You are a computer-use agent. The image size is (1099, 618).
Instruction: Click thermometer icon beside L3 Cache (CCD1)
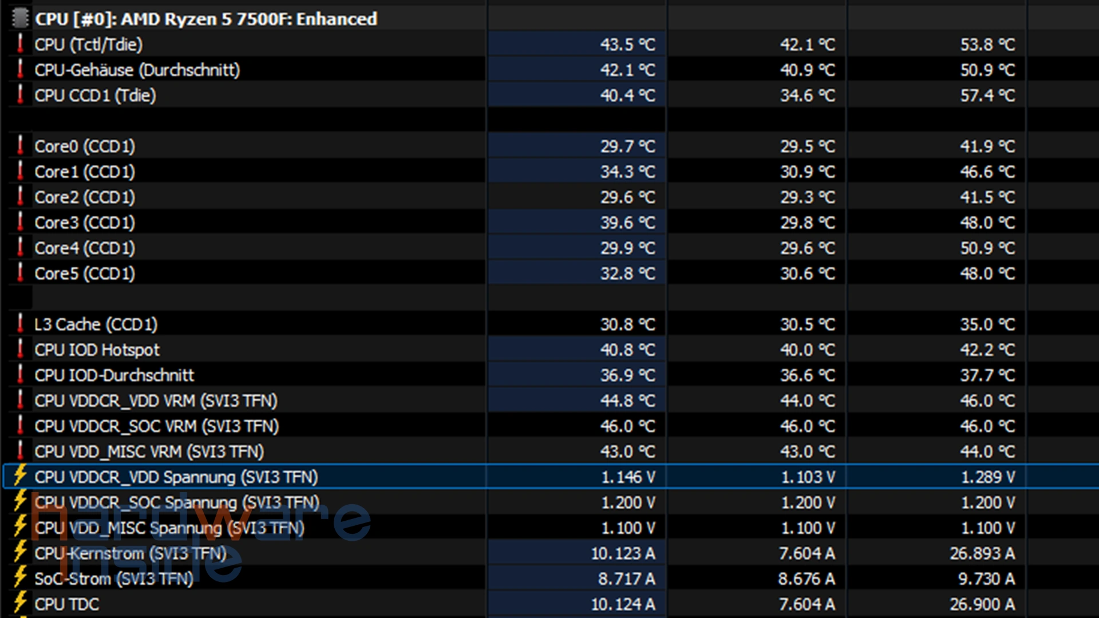[21, 324]
